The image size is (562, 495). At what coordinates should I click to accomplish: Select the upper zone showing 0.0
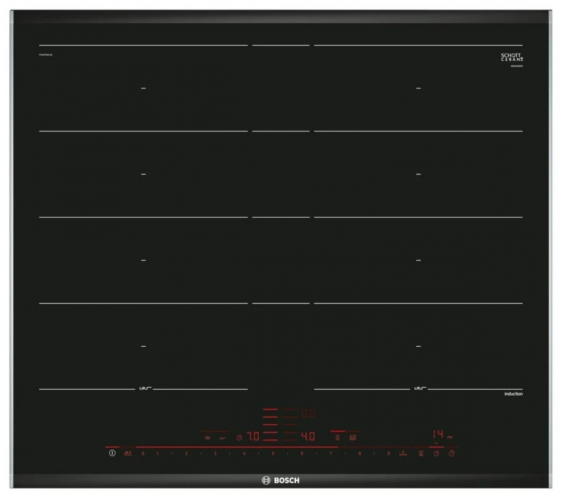(x=308, y=413)
